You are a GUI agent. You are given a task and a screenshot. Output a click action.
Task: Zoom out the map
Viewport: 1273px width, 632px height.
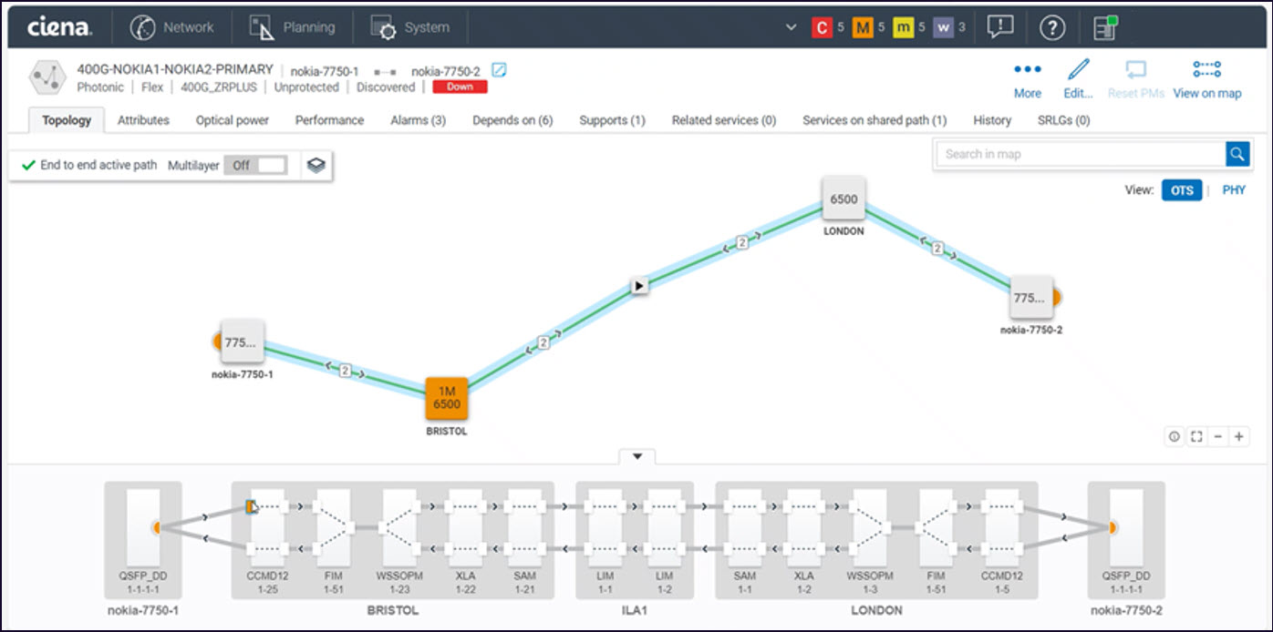(x=1218, y=436)
